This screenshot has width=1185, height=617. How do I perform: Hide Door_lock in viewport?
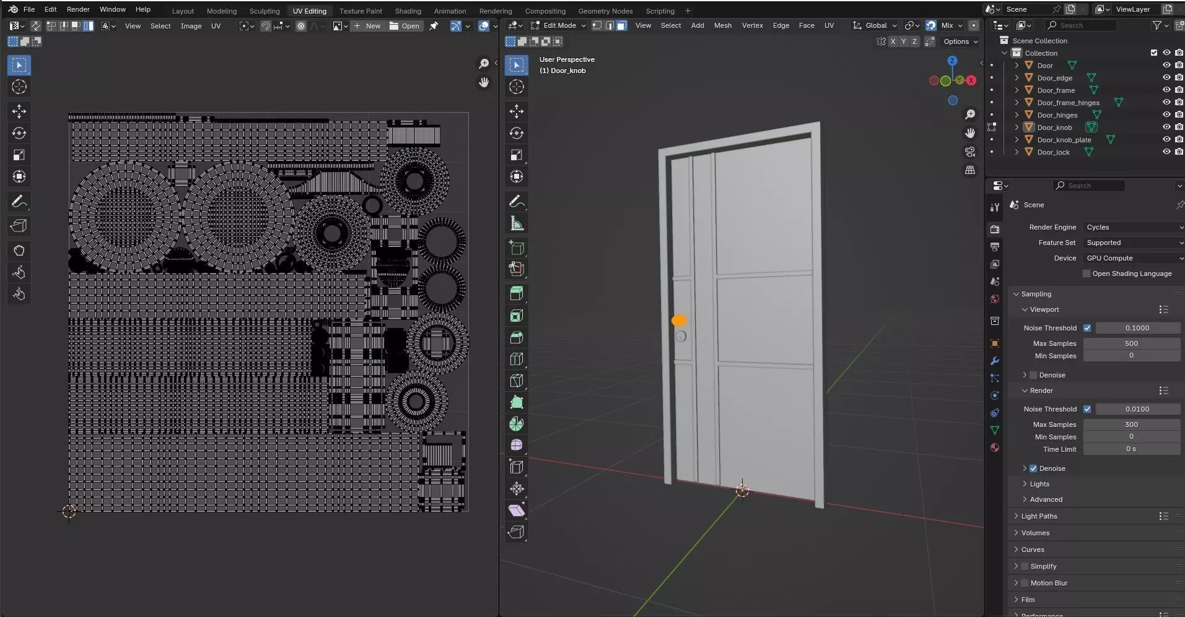click(1166, 152)
